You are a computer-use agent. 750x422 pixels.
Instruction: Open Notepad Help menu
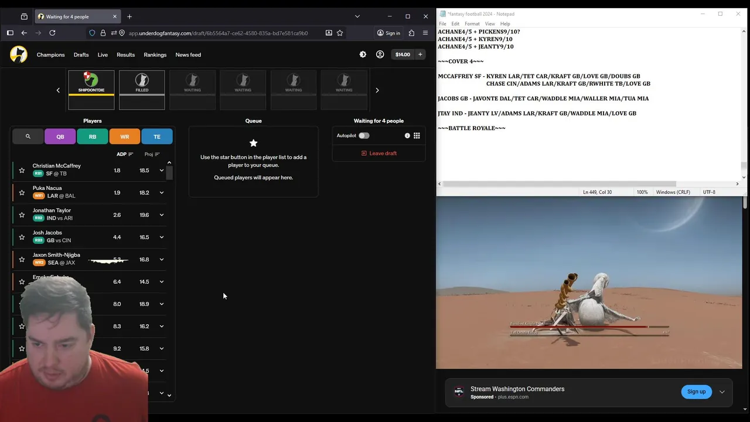(505, 24)
